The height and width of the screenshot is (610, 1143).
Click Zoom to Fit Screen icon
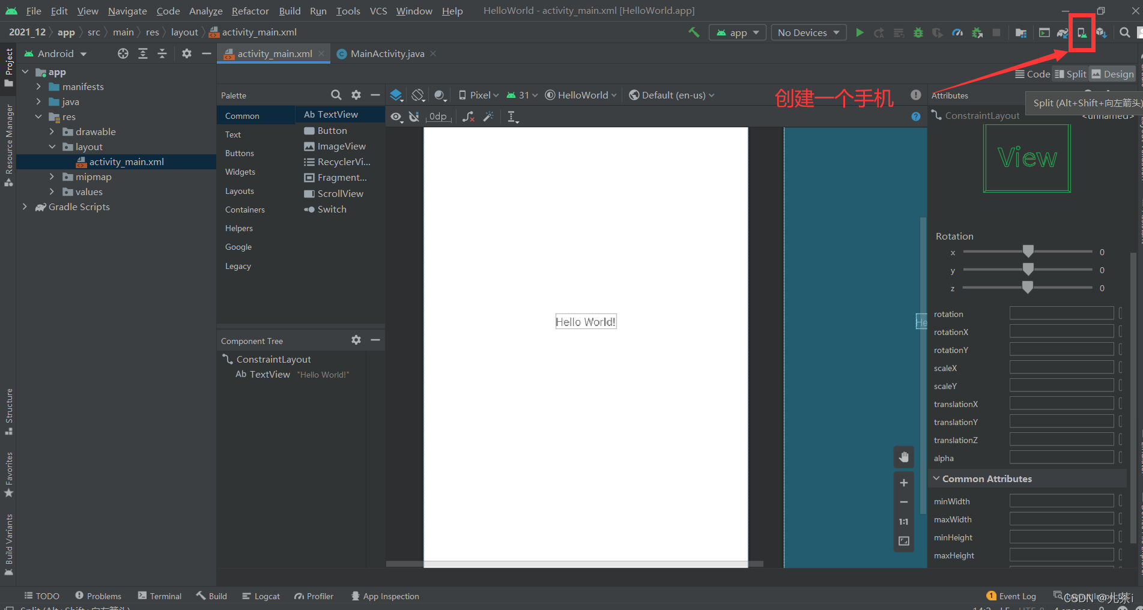click(904, 541)
